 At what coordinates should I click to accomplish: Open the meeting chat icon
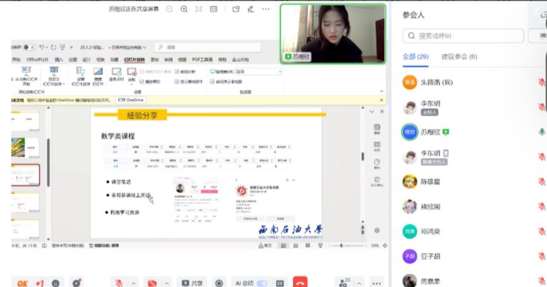tap(76, 283)
